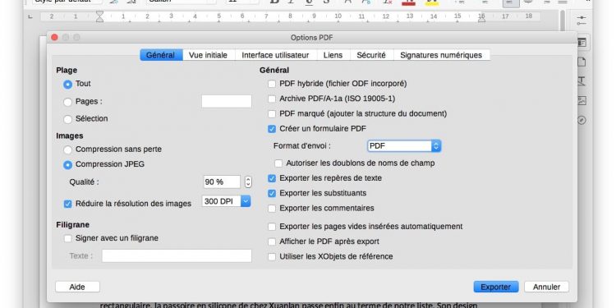The height and width of the screenshot is (308, 616).
Task: Enable Utiliser les XObjets de référence
Action: tap(272, 257)
